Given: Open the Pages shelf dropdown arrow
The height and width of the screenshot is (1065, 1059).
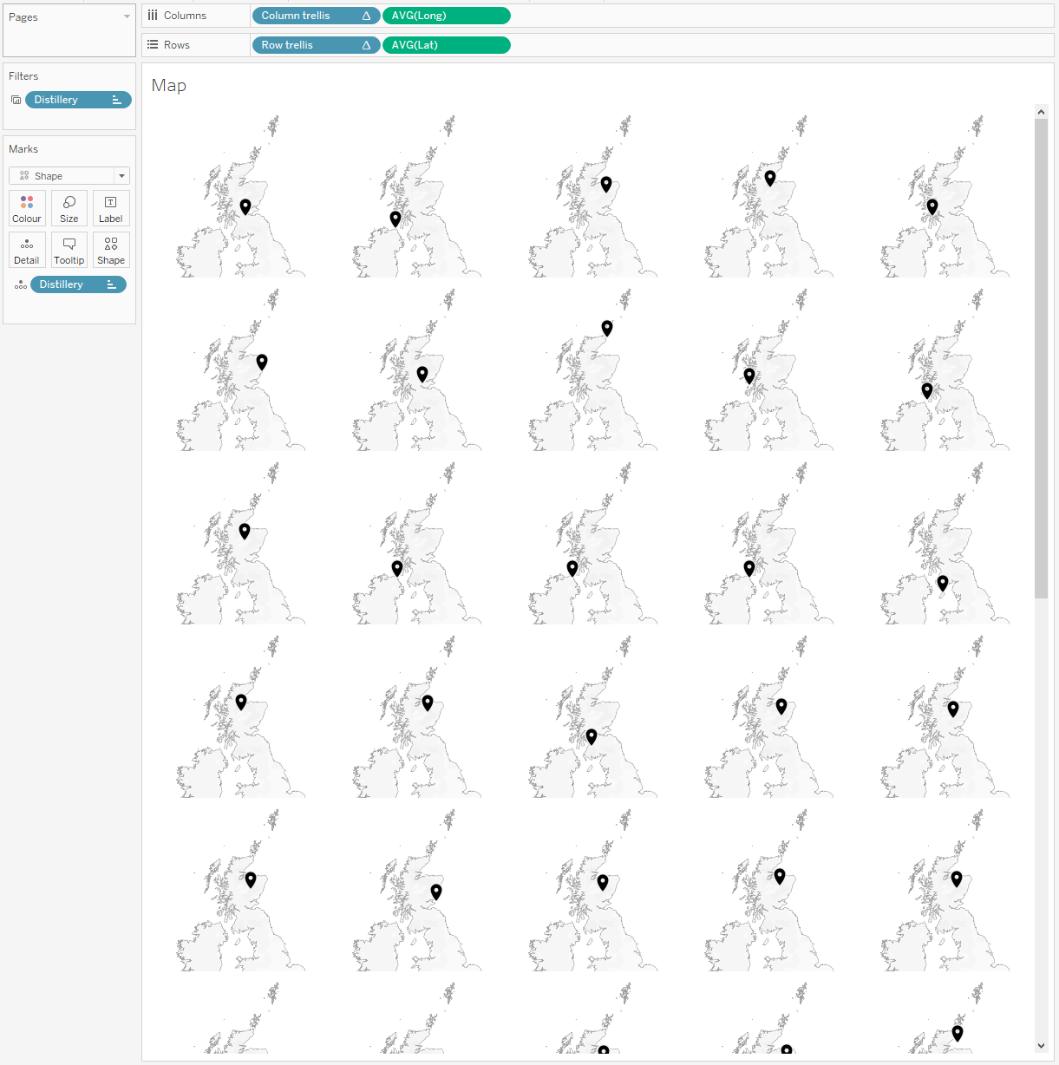Looking at the screenshot, I should (x=127, y=16).
